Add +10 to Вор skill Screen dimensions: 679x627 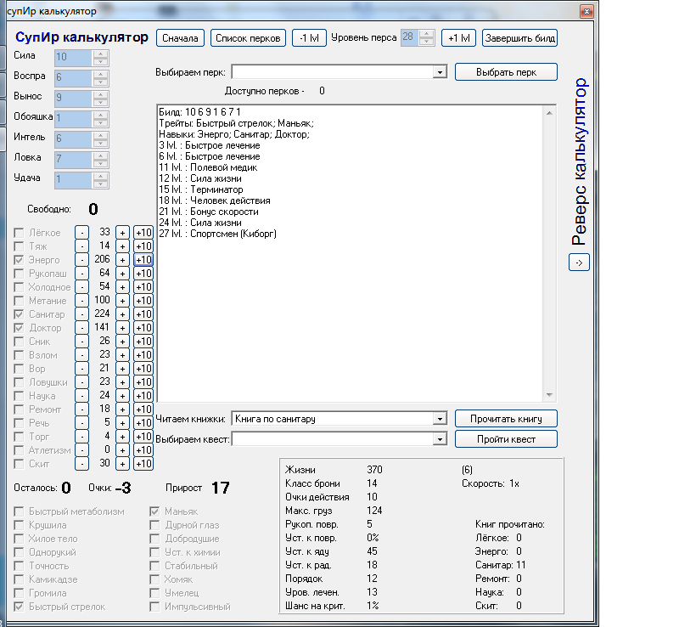tap(143, 369)
